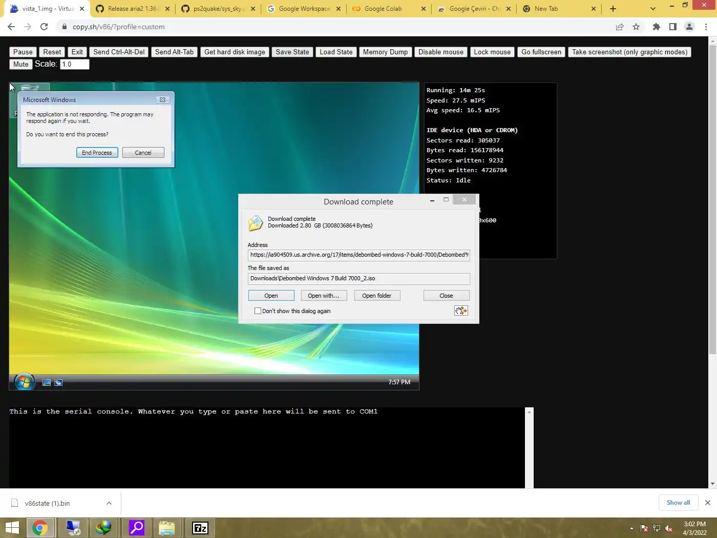Click the browser reload icon
This screenshot has height=538, width=717.
pyautogui.click(x=44, y=27)
